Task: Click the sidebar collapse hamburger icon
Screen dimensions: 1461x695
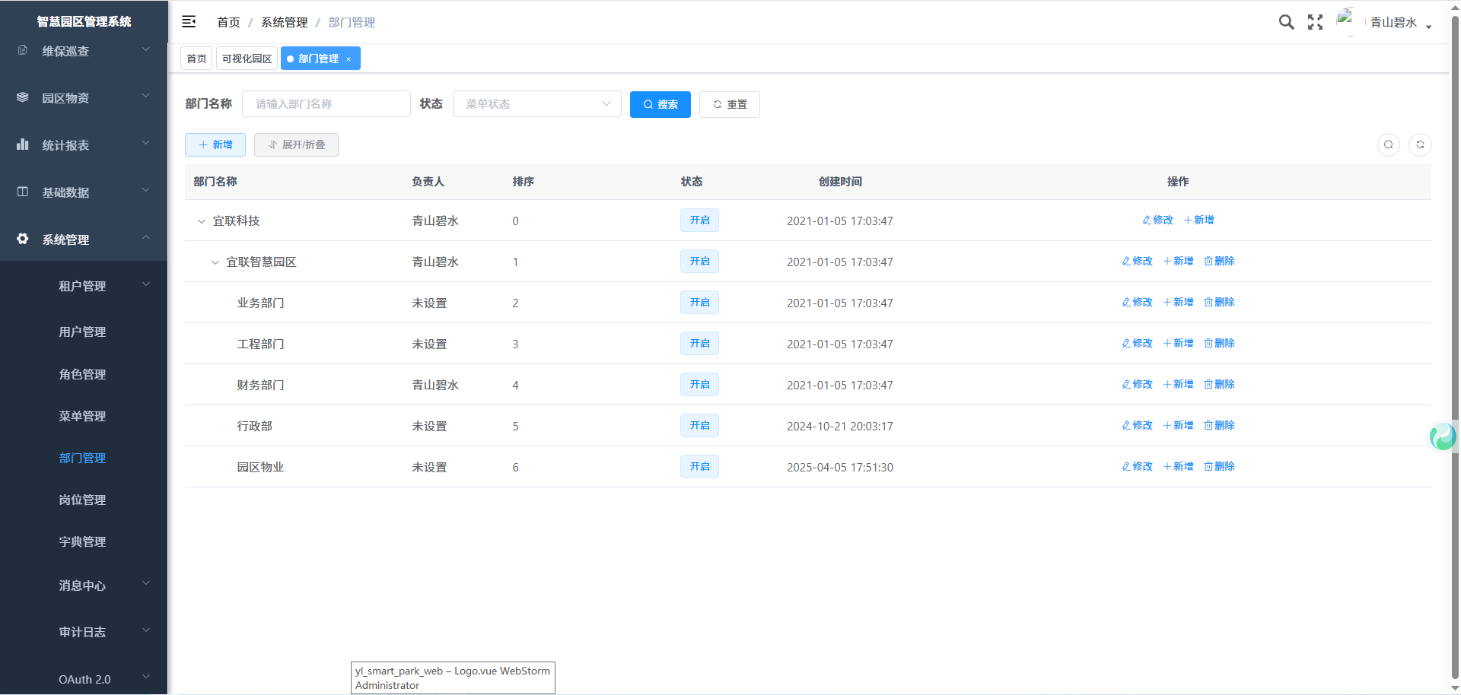Action: pos(189,22)
